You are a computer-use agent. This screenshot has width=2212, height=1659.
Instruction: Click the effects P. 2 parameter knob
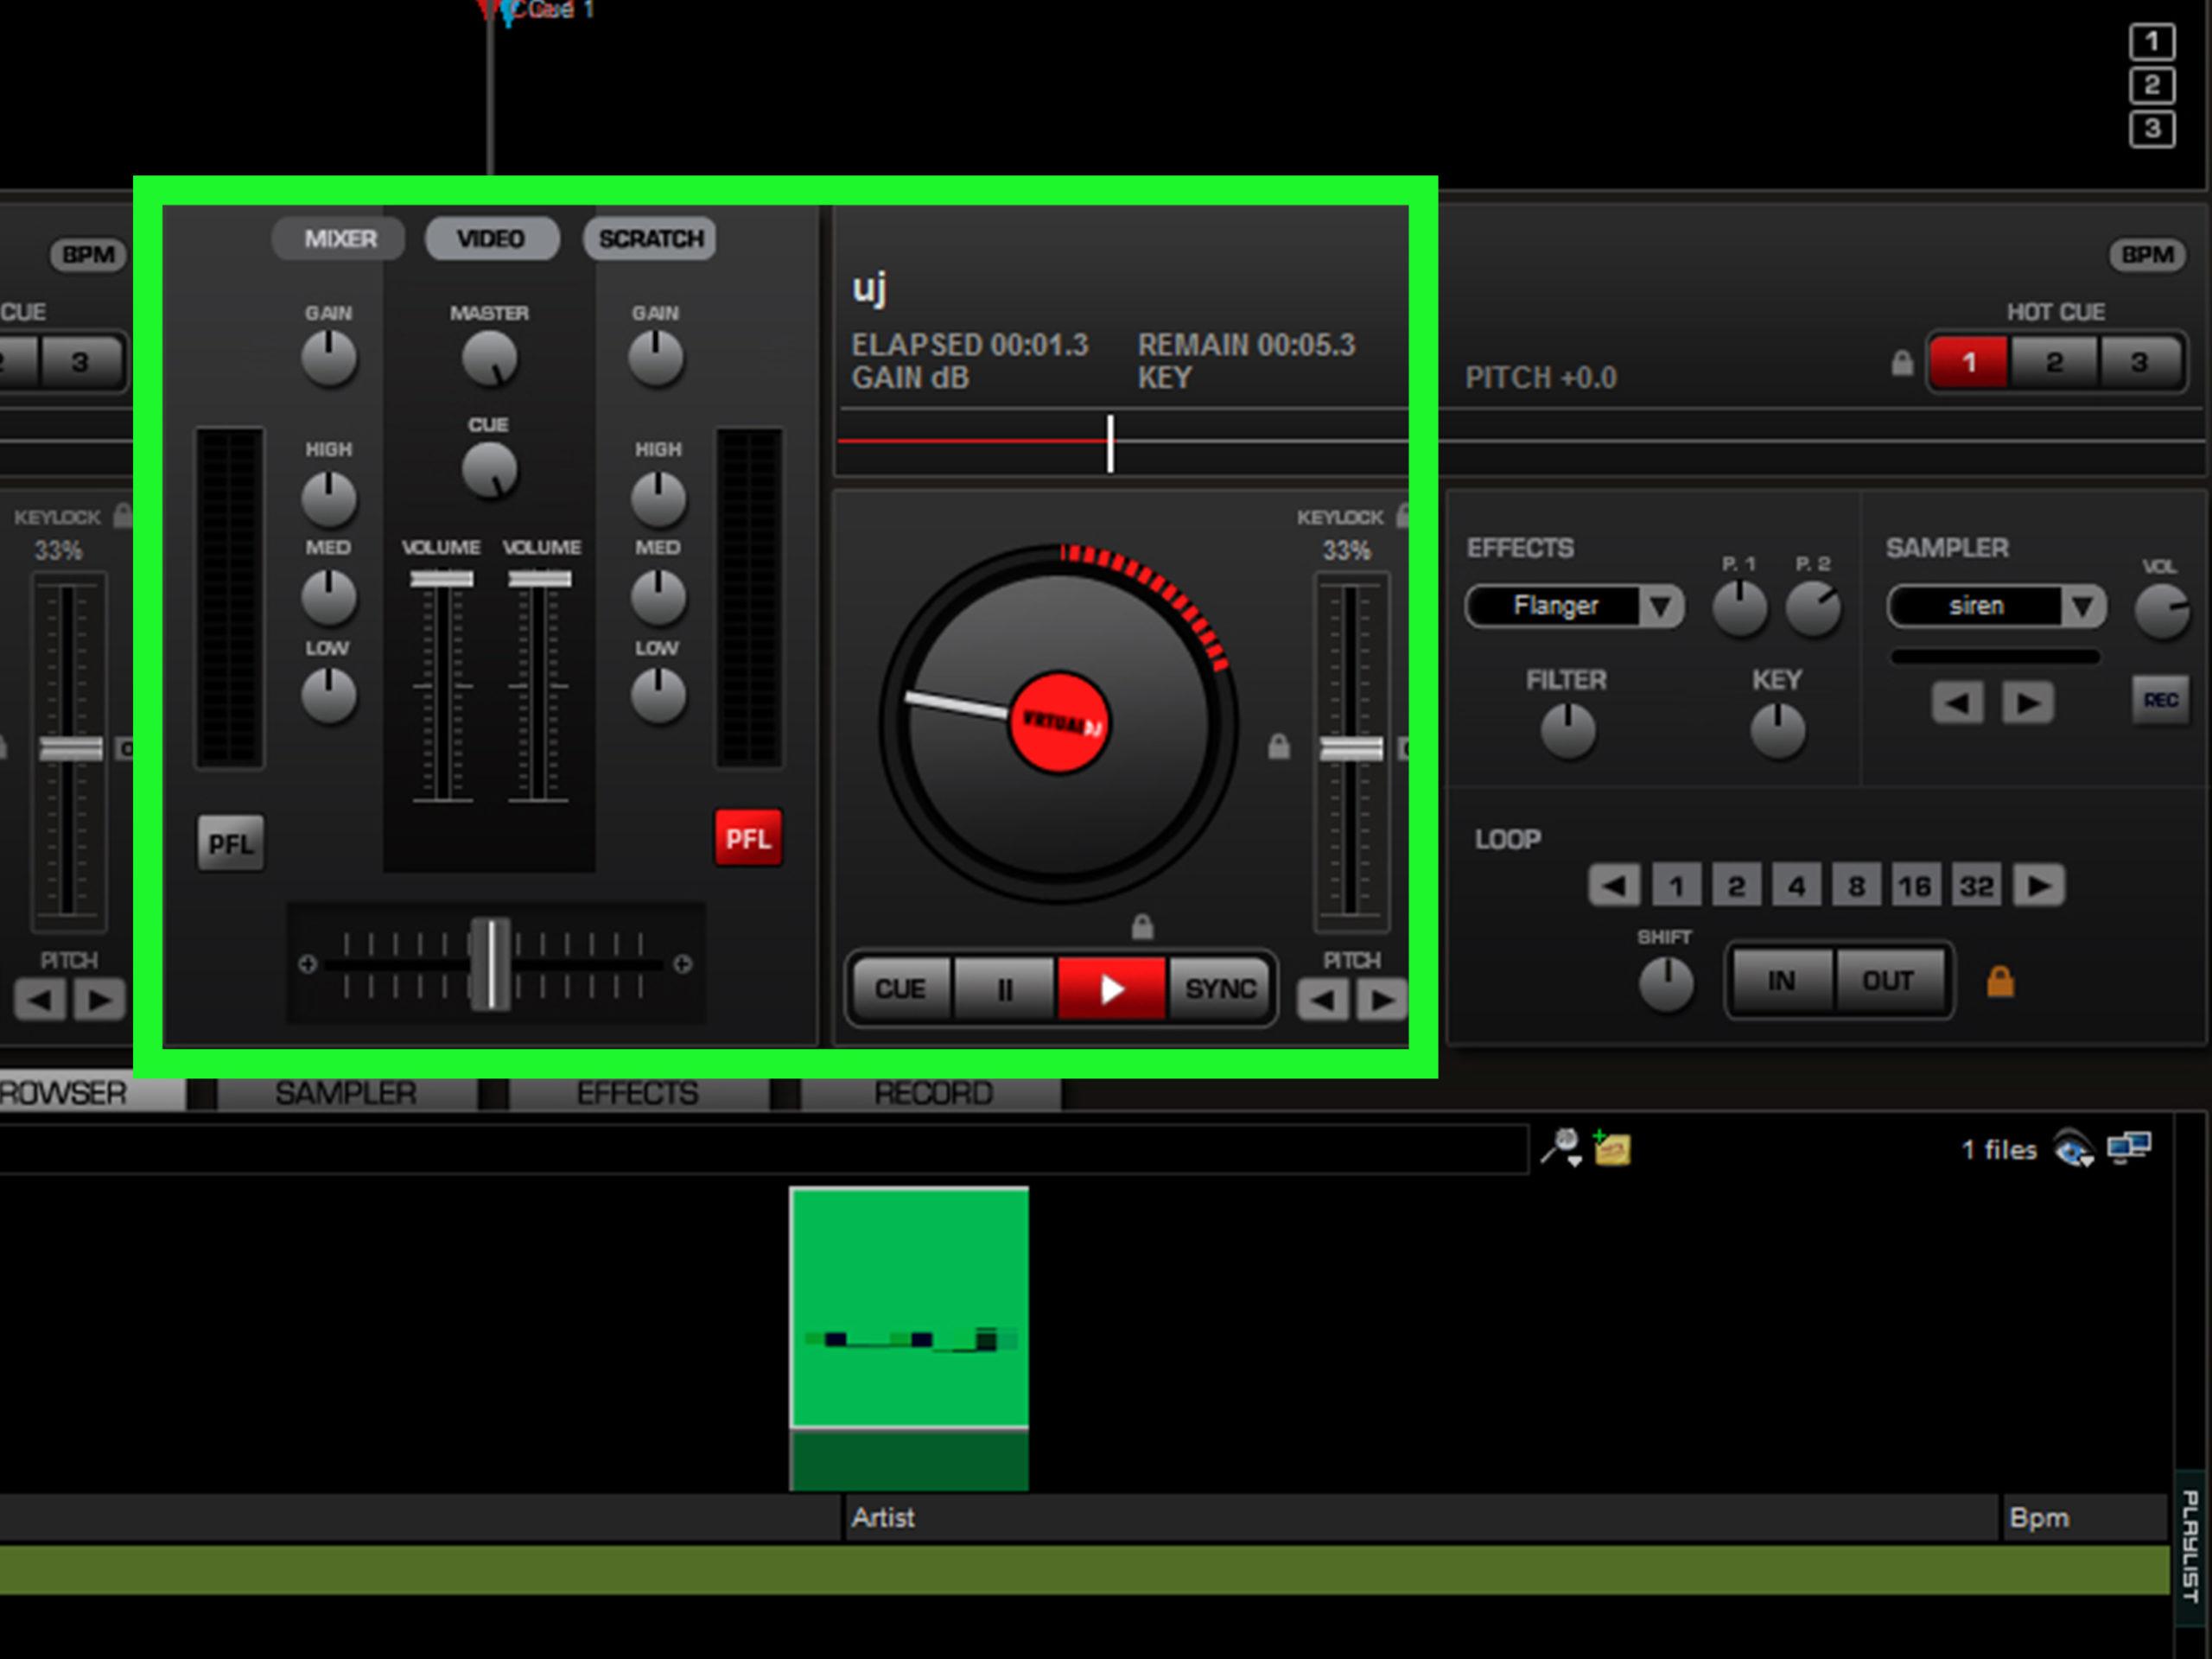tap(1813, 608)
